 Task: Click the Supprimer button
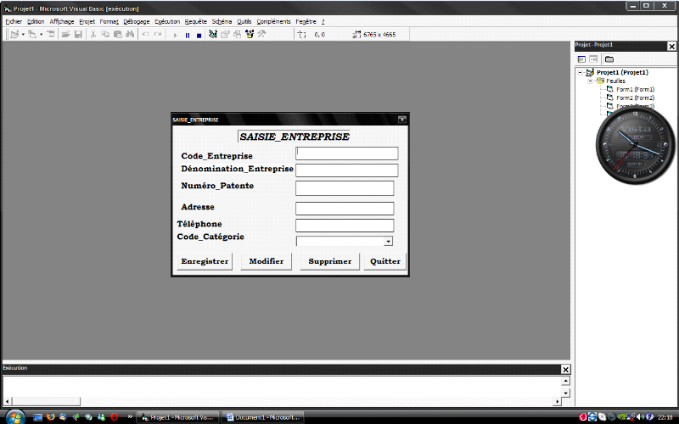point(329,261)
